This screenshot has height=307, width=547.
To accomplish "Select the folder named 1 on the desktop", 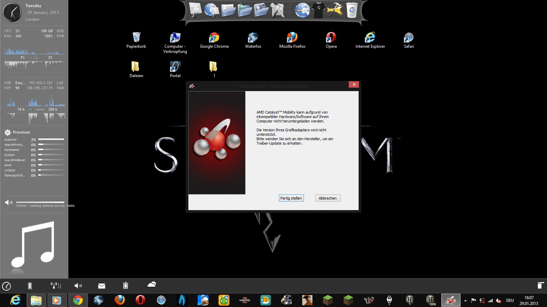I will tap(214, 69).
